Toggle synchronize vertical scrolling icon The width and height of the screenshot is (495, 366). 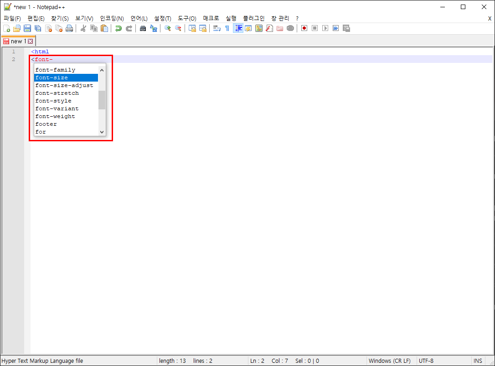click(192, 28)
